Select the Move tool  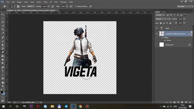pyautogui.click(x=3, y=15)
